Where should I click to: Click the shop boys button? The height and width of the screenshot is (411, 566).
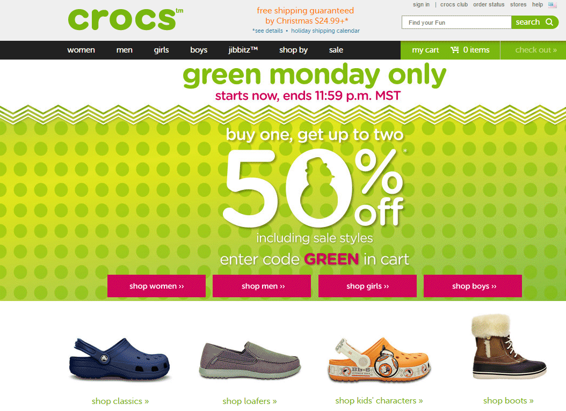tap(473, 286)
